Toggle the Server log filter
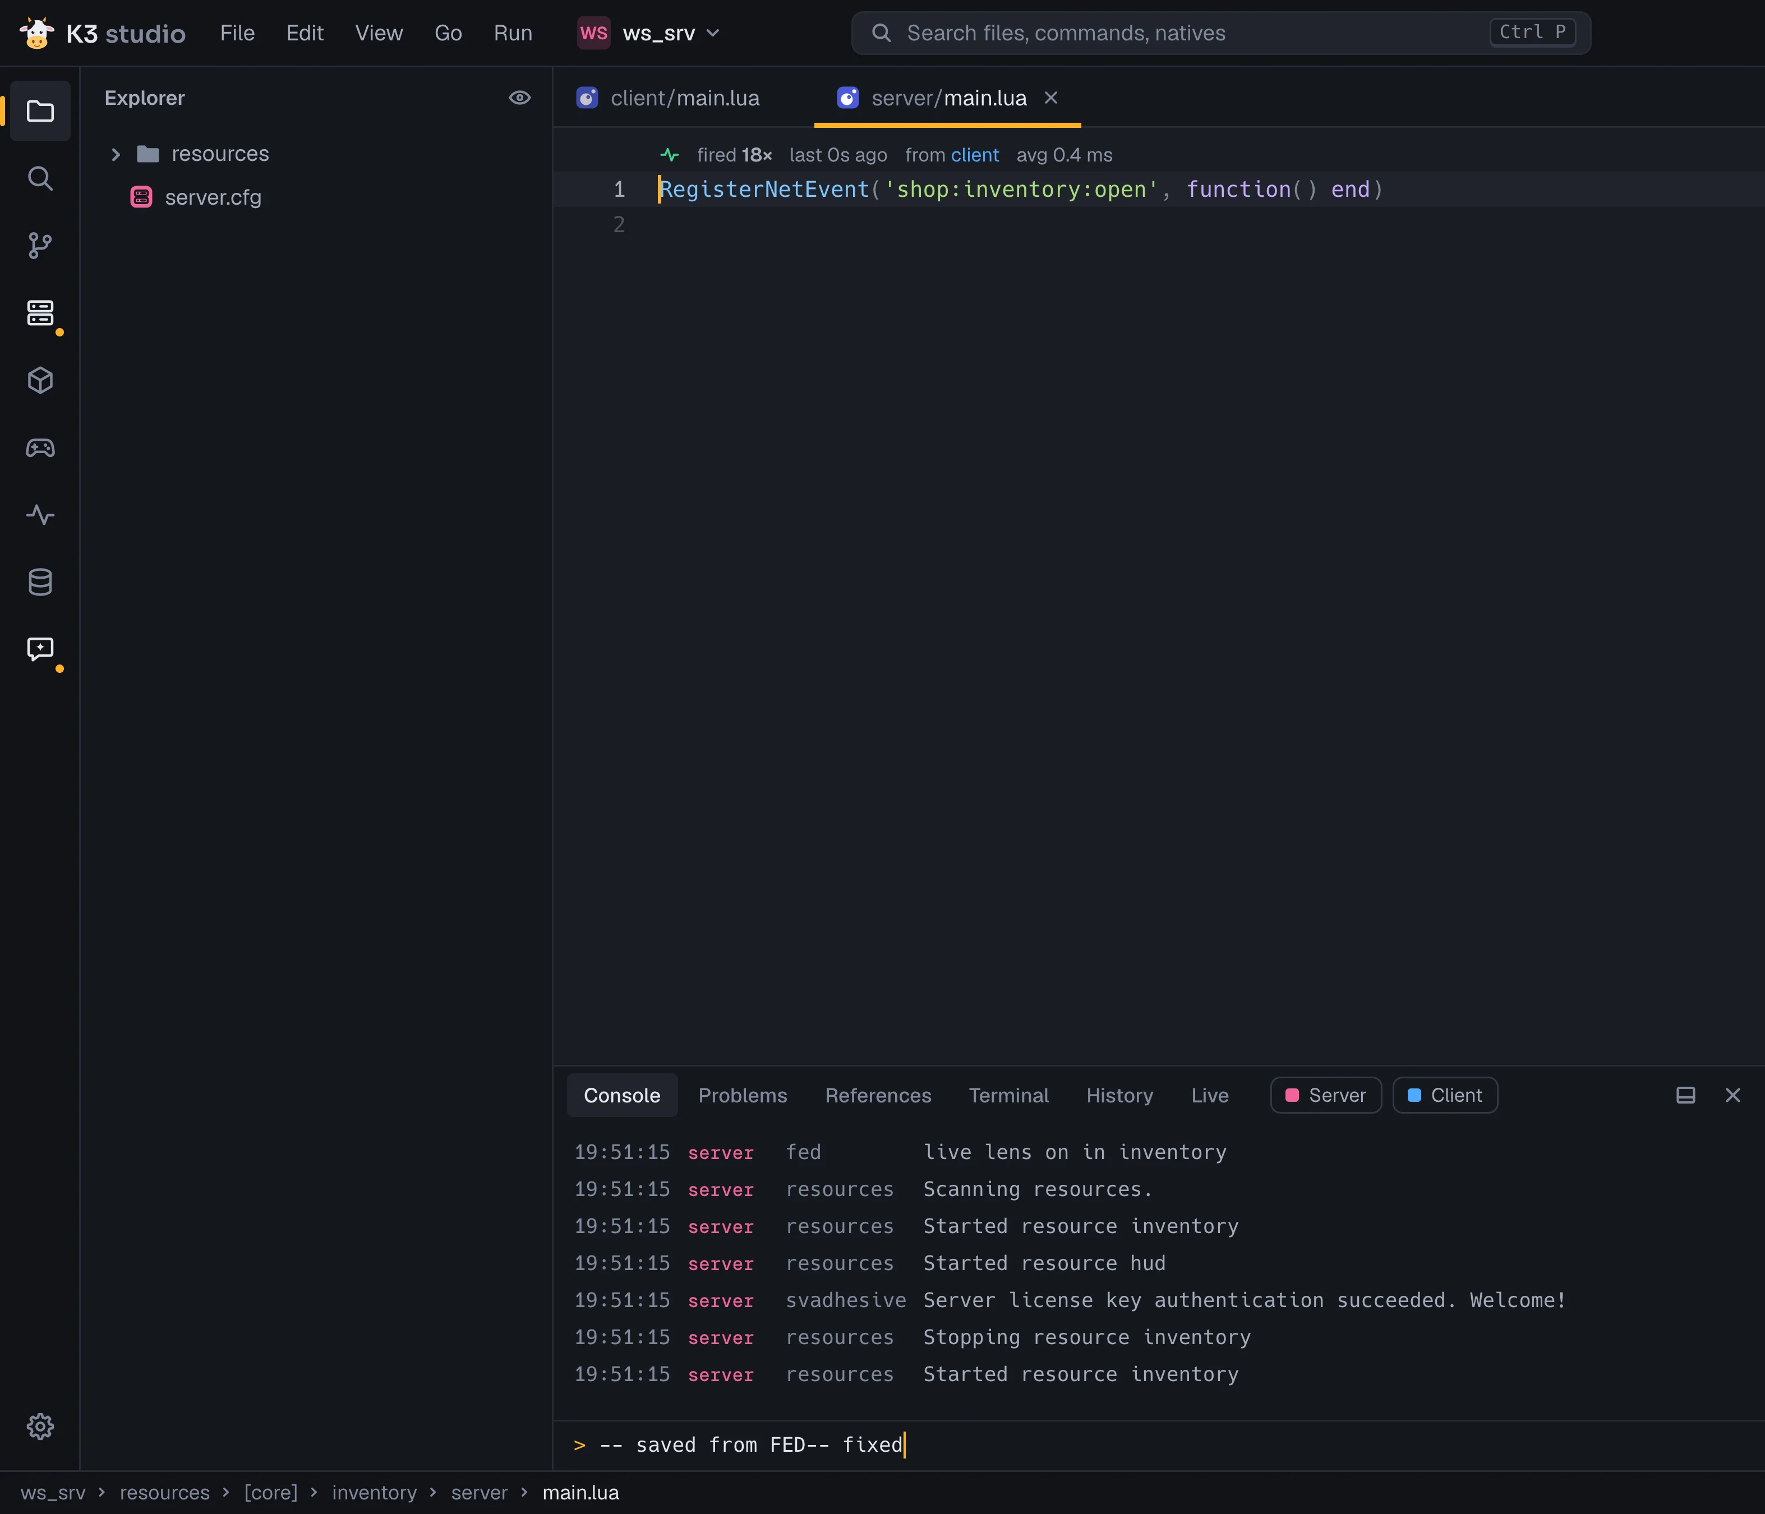The height and width of the screenshot is (1514, 1765). (x=1325, y=1095)
